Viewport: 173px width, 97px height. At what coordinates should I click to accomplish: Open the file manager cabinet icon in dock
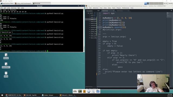tap(84, 91)
